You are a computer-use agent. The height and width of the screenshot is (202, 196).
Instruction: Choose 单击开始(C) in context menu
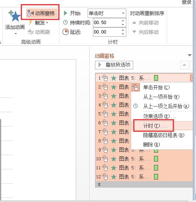click(x=162, y=87)
